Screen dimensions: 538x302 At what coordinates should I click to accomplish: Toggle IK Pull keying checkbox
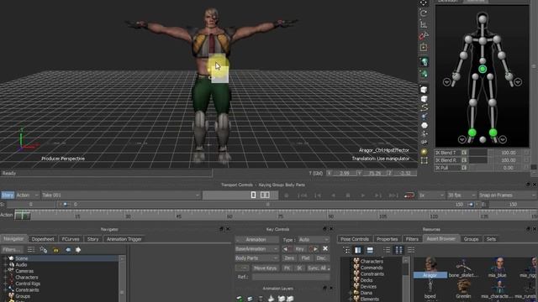(x=464, y=168)
